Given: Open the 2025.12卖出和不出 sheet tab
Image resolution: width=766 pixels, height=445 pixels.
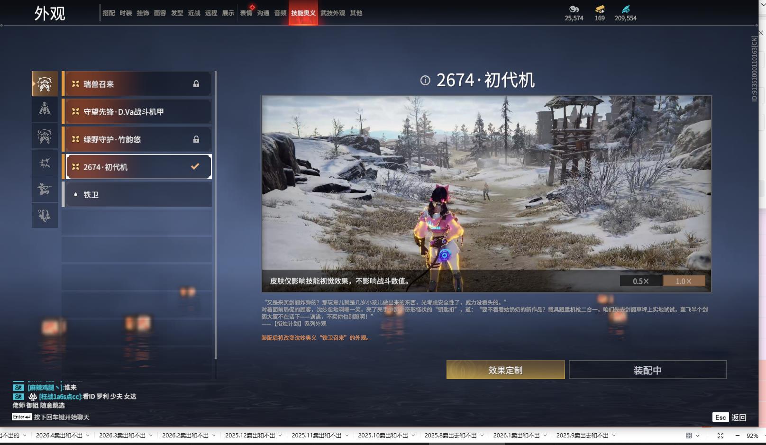Looking at the screenshot, I should point(250,436).
